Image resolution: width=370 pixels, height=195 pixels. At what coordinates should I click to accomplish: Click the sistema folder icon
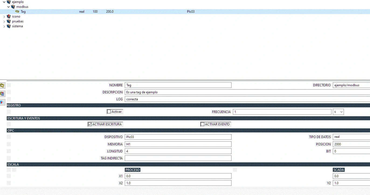(9, 26)
